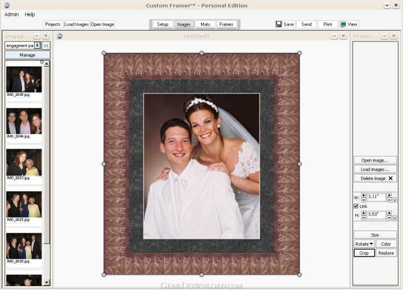Click the right plus stepper of height field
403x290 pixels.
pos(389,213)
